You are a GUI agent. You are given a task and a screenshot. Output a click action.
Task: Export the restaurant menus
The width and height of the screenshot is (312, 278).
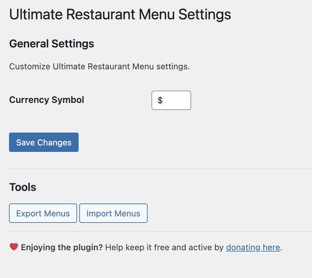[43, 213]
